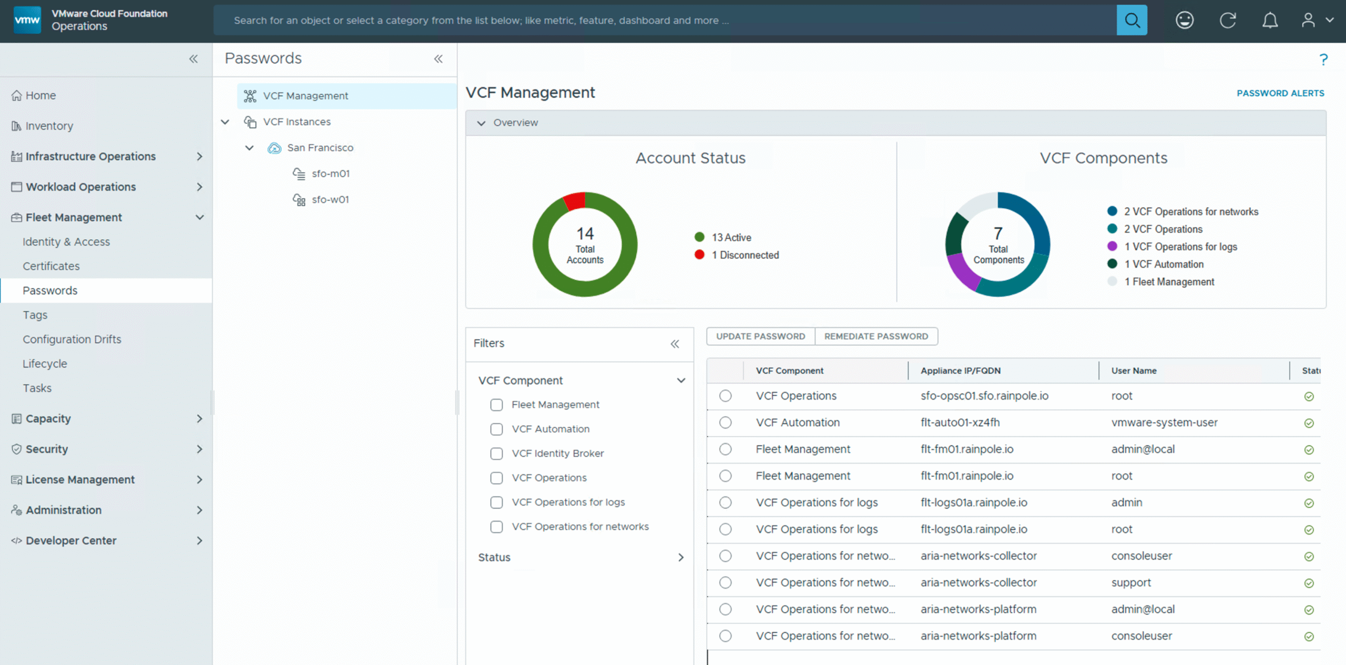The width and height of the screenshot is (1346, 665).
Task: Open Certificates under Fleet Management
Action: pyautogui.click(x=51, y=266)
